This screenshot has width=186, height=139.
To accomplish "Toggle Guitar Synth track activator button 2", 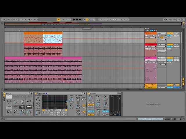I will point(170,44).
